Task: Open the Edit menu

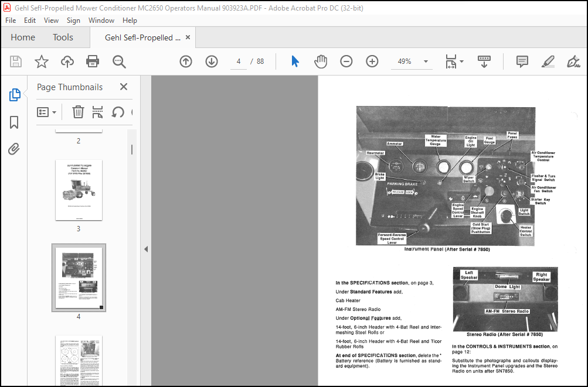Action: coord(30,20)
